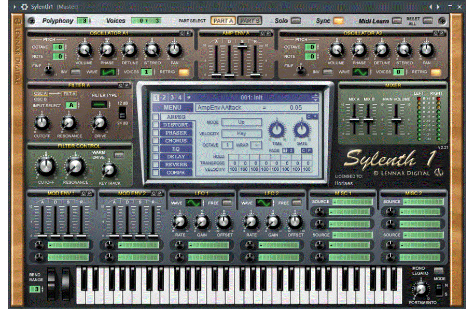Image resolution: width=474 pixels, height=309 pixels.
Task: Click the arpeggiator Gate knob
Action: pos(301,129)
